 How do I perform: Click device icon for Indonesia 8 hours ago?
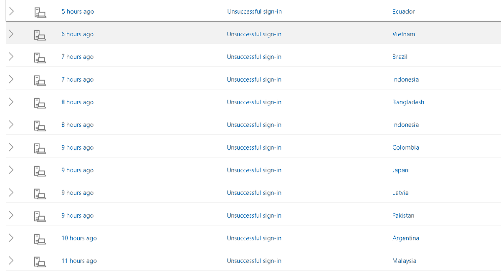(40, 126)
